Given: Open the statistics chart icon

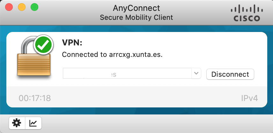Looking at the screenshot, I should coord(33,123).
